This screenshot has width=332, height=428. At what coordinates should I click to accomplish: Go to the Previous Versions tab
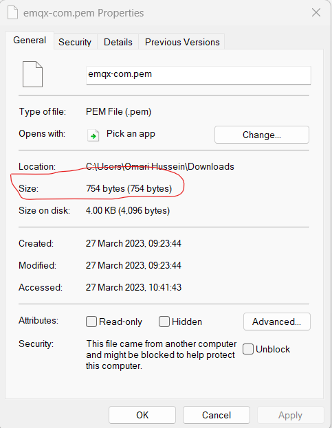[182, 42]
